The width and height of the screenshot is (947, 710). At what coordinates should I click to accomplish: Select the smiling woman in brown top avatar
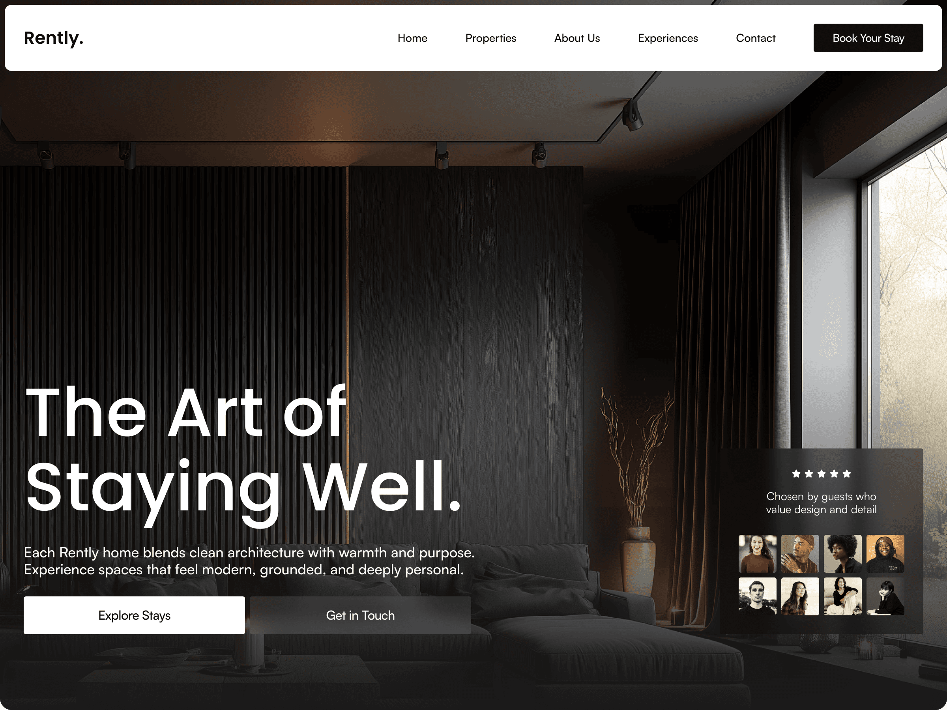click(x=757, y=553)
